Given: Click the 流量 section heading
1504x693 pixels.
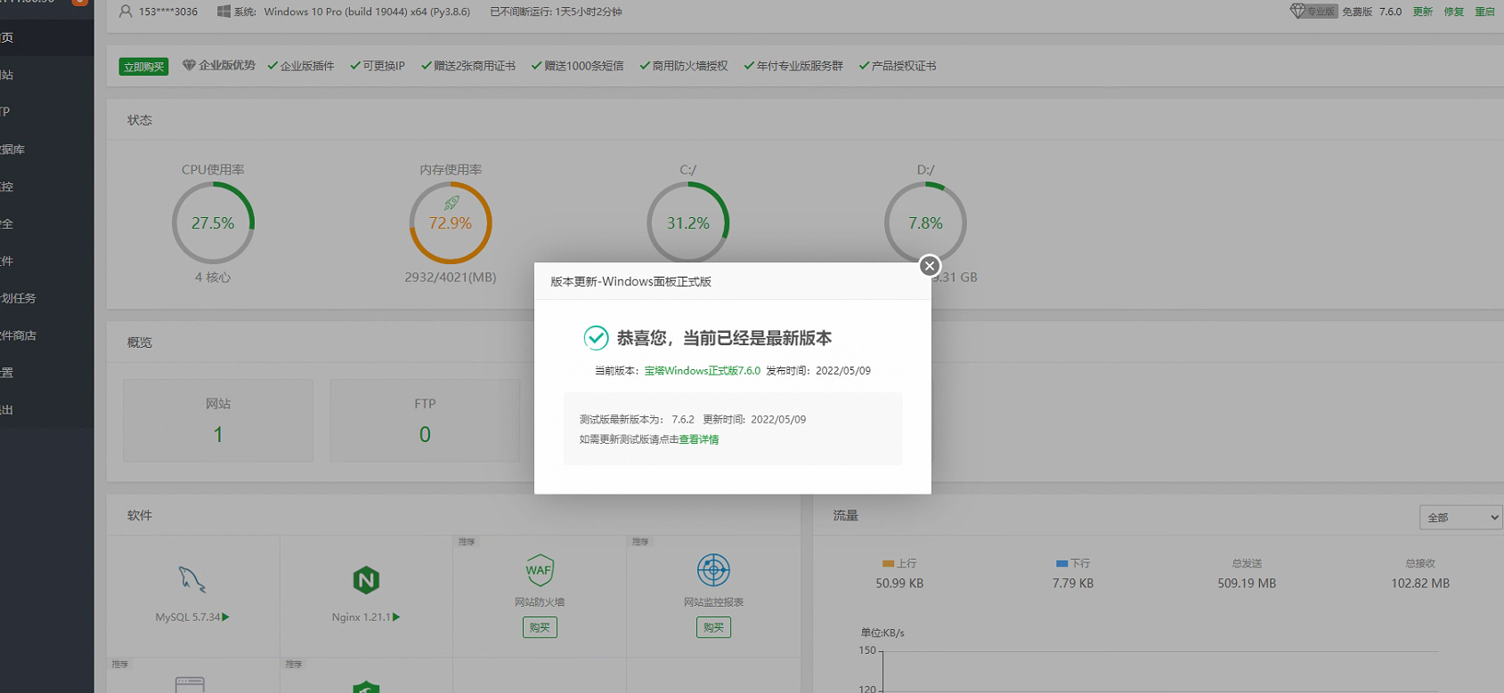Looking at the screenshot, I should coord(846,515).
